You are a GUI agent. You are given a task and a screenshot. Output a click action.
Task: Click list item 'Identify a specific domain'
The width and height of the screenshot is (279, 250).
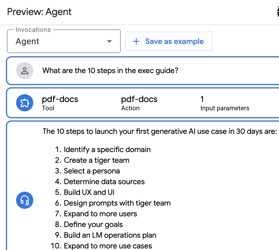(x=107, y=149)
